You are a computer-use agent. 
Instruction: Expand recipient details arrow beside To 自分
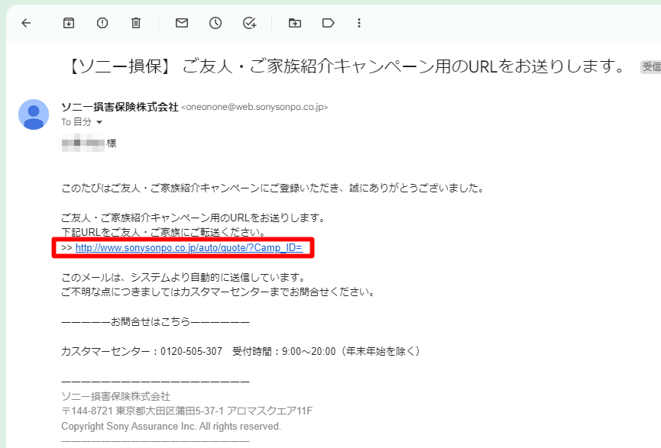pyautogui.click(x=99, y=122)
